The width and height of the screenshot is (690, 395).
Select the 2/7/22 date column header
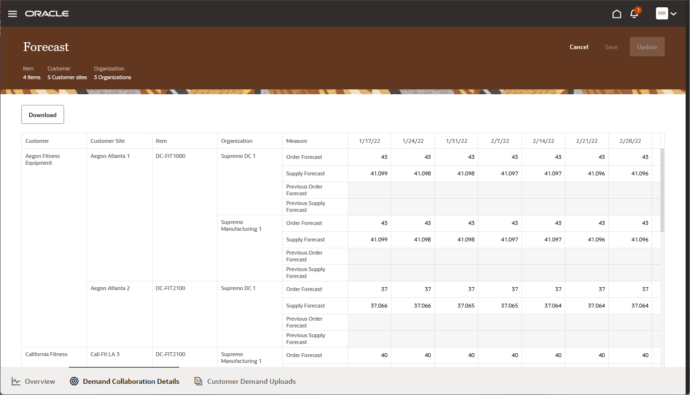coord(500,141)
